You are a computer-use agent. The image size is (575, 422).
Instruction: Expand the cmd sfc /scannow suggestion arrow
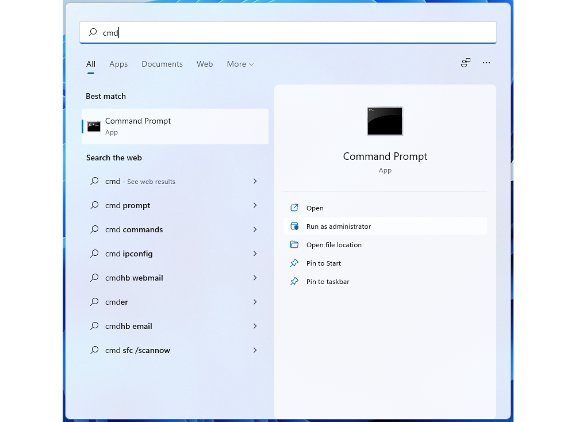(255, 350)
